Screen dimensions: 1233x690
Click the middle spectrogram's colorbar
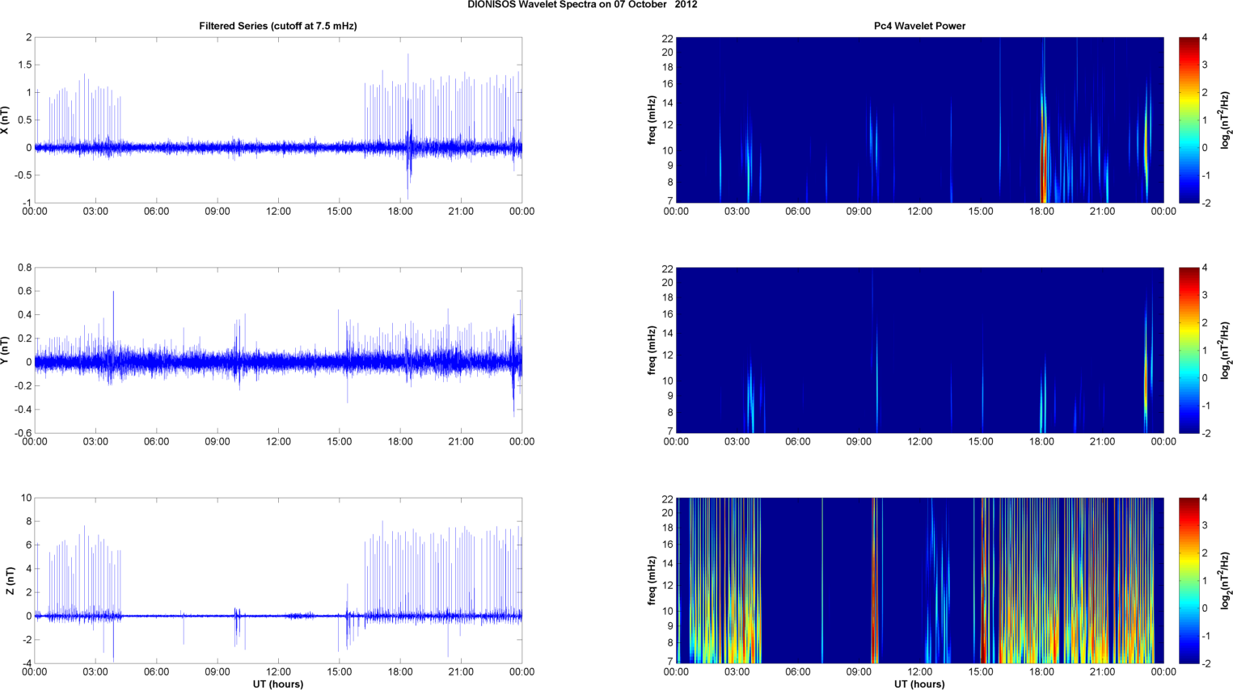(x=1189, y=350)
